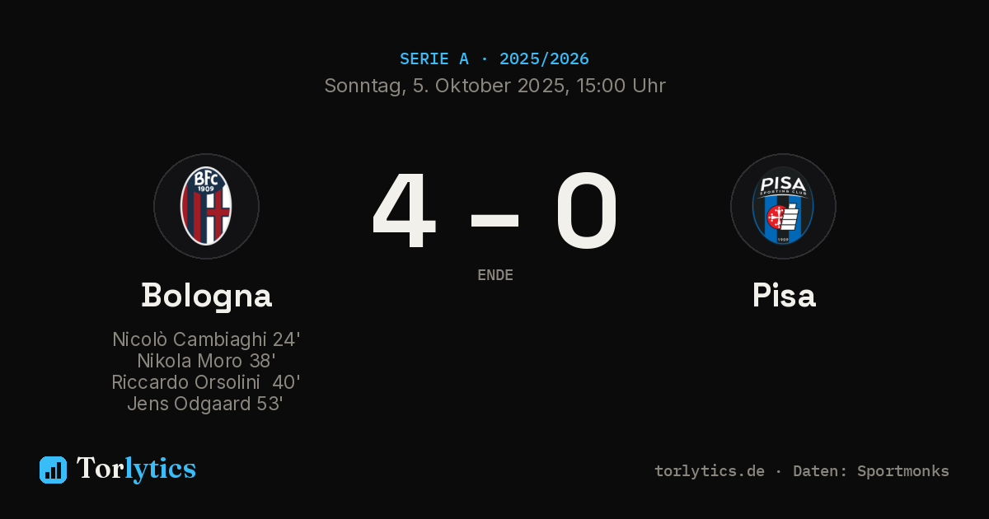
Task: Click the home score number 4
Action: pyautogui.click(x=404, y=210)
